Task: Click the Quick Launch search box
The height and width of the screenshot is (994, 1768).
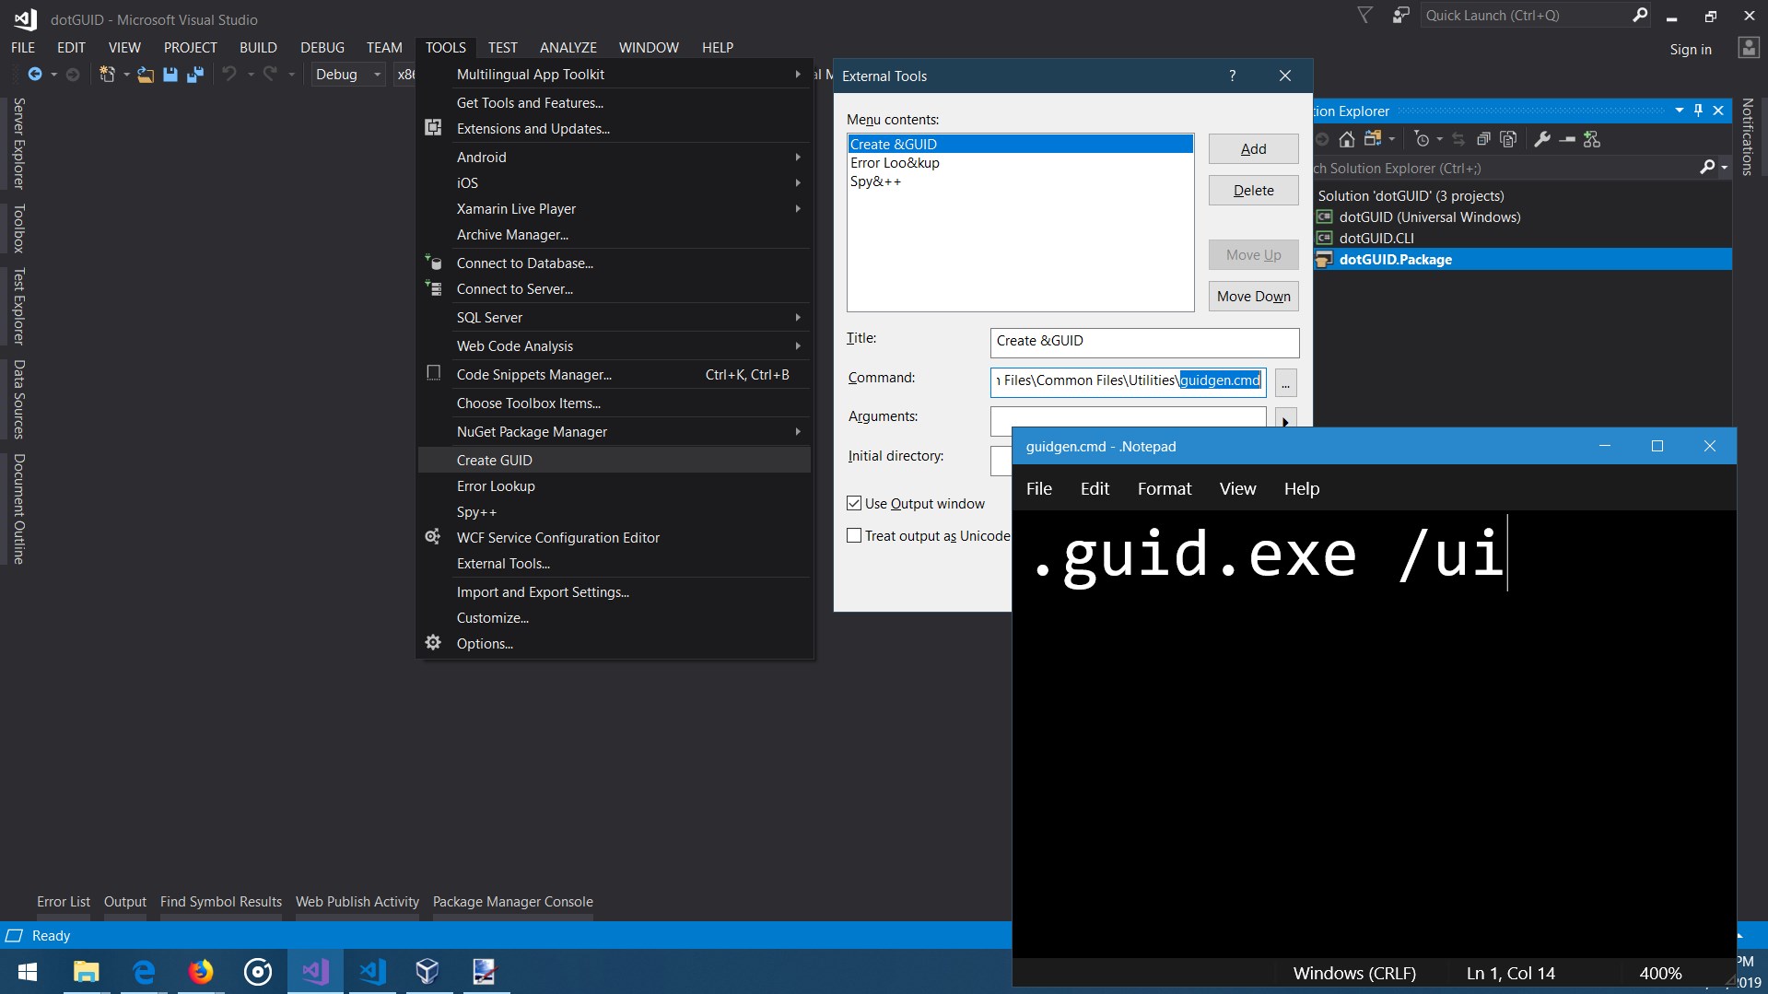Action: click(x=1536, y=15)
